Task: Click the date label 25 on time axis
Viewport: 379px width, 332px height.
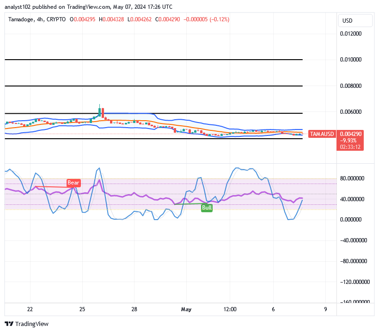Action: coord(82,309)
